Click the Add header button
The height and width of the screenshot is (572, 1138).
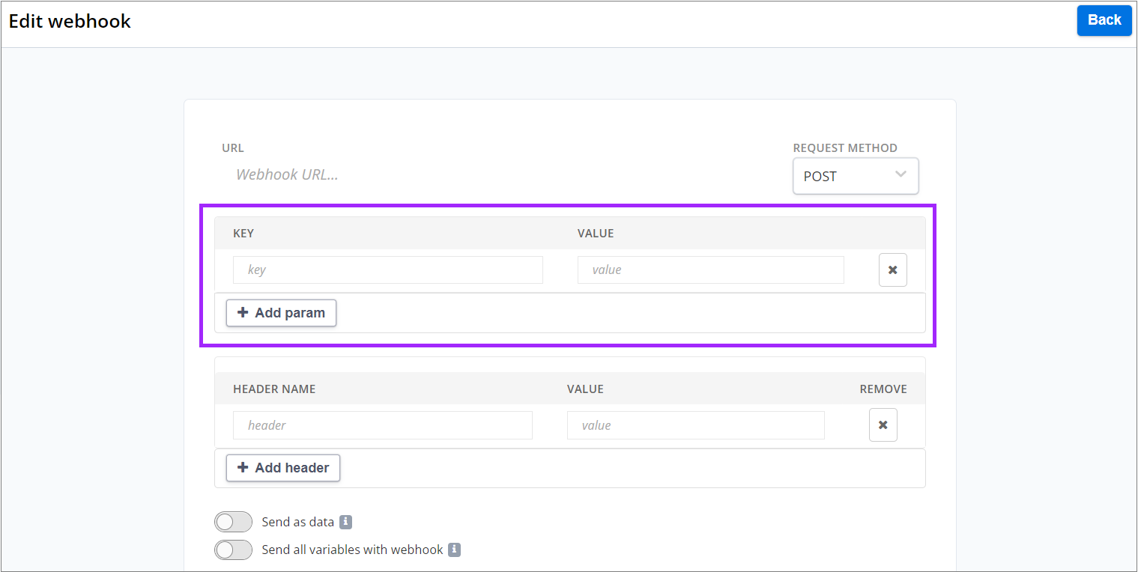tap(282, 467)
